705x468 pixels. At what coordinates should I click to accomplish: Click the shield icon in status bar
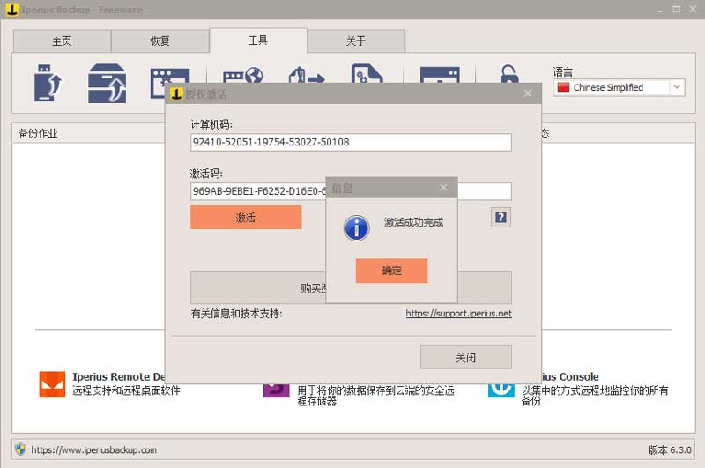tap(20, 449)
